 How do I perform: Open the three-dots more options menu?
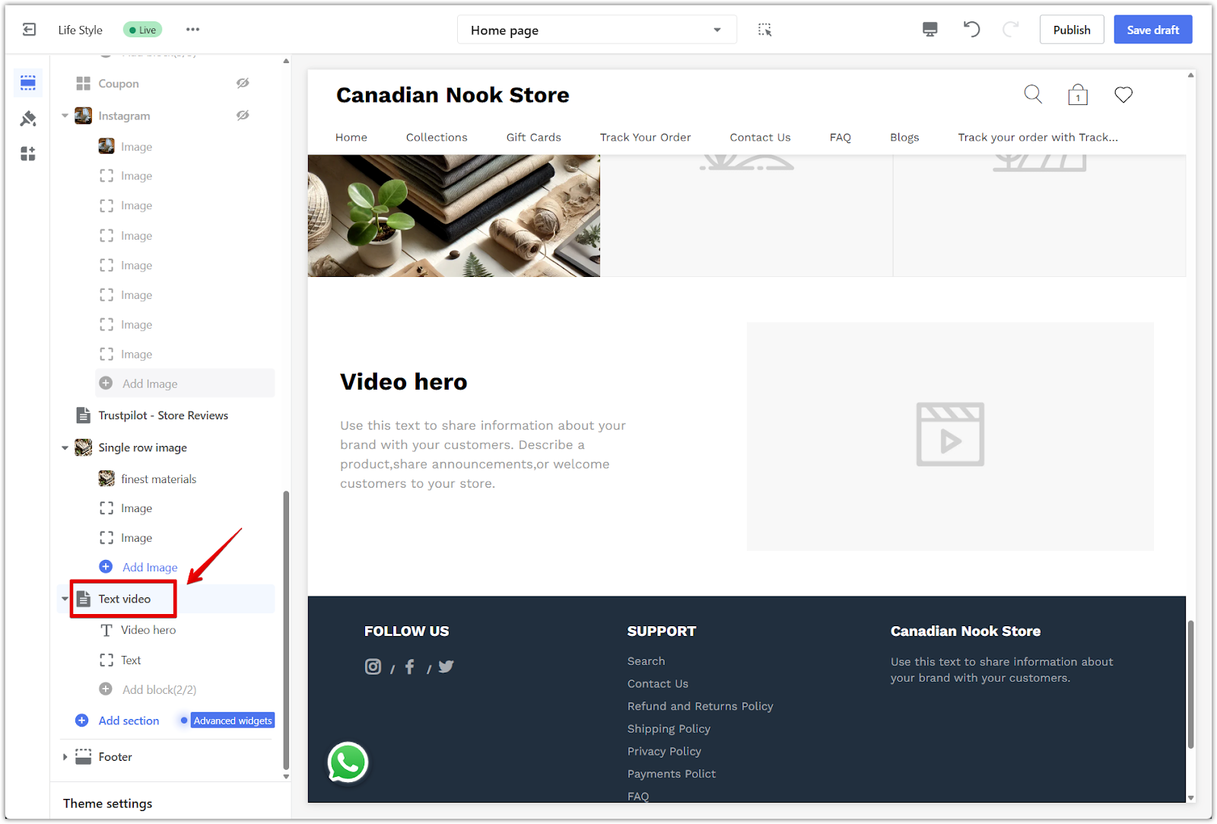coord(192,30)
